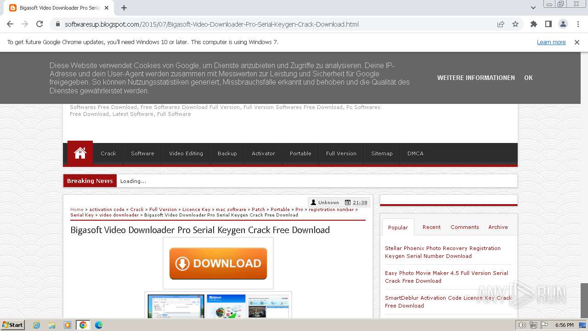Open the Full Version menu item
The width and height of the screenshot is (588, 331).
(341, 154)
